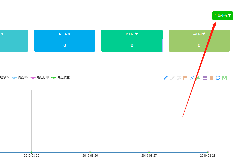Viewport: 241px width, 167px height.
Task: Click the 生成小程序 button
Action: coord(222,16)
